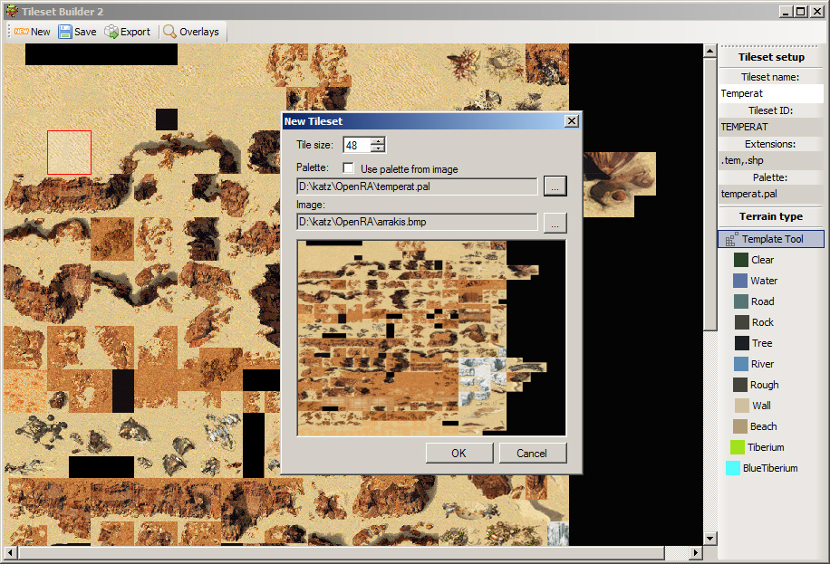Click the Terrain type header

pyautogui.click(x=771, y=216)
